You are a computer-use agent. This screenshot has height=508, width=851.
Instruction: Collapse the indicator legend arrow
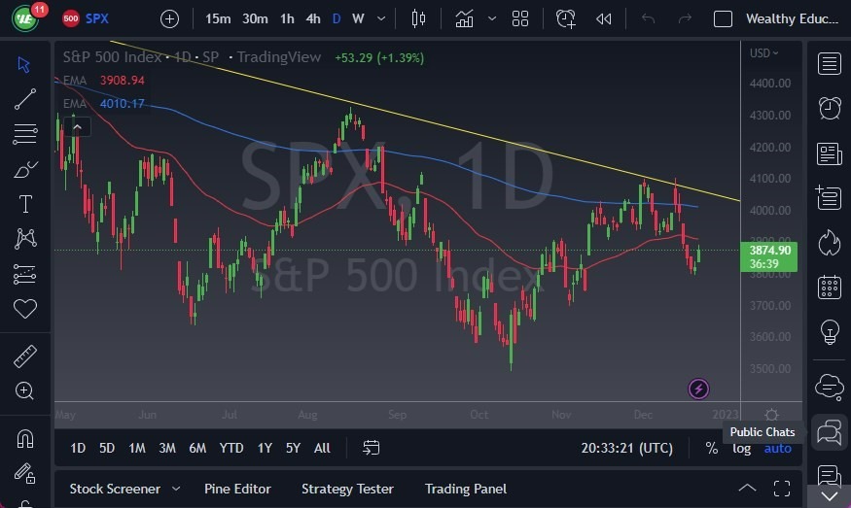pyautogui.click(x=77, y=127)
